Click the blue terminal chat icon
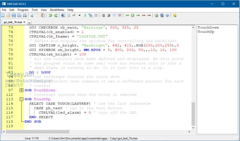Image resolution: width=240 pixels, height=141 pixels. tap(162, 15)
